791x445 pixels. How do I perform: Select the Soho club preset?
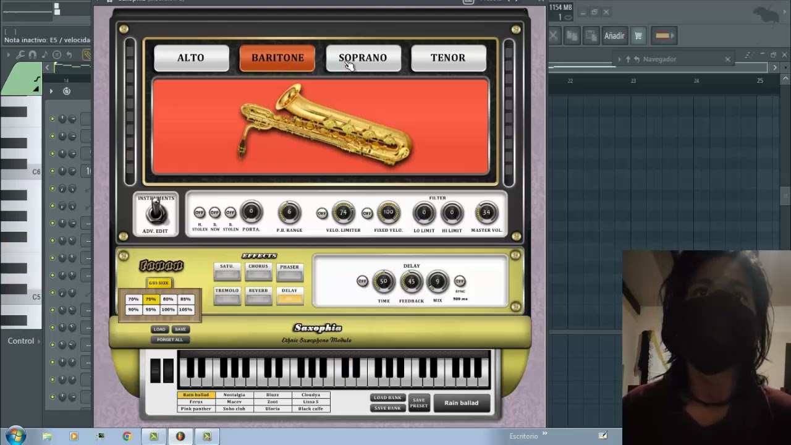click(x=234, y=409)
